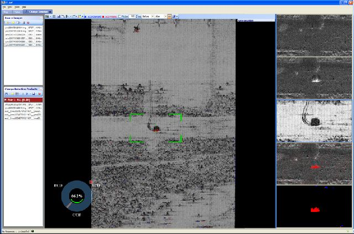This screenshot has height=234, width=354.
Task: Click the gray disabled icon in Change Detection Products
Action: point(23,94)
